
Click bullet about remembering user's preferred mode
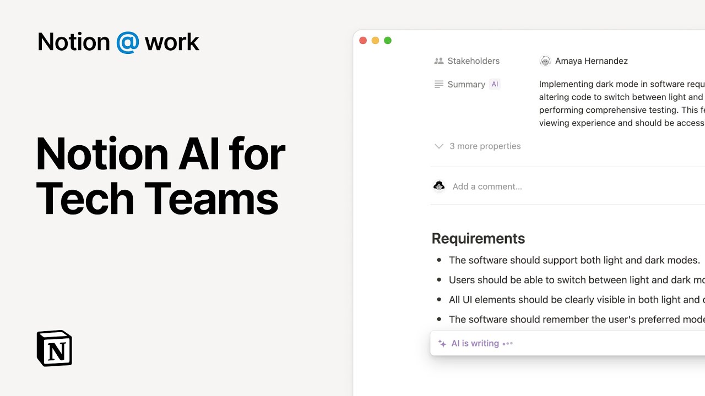tap(576, 320)
